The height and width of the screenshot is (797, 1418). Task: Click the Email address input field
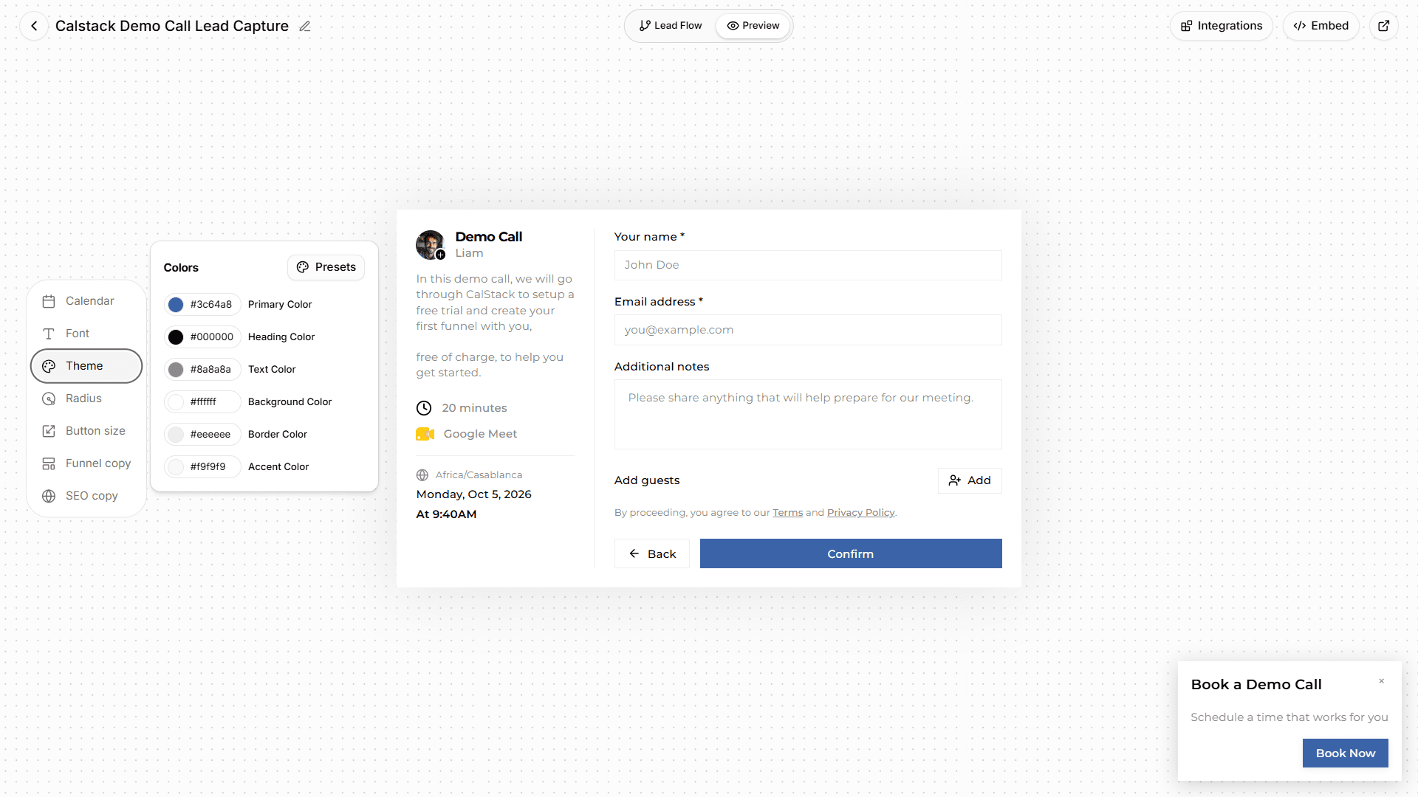pyautogui.click(x=808, y=330)
